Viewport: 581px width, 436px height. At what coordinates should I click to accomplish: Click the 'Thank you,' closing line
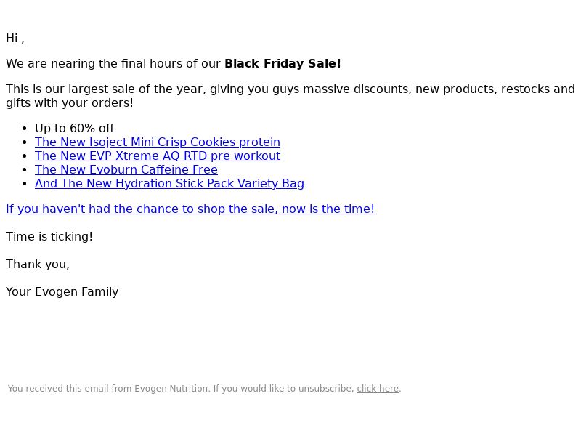click(38, 264)
